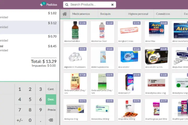Tap number 5 on the numpad

(x=30, y=99)
